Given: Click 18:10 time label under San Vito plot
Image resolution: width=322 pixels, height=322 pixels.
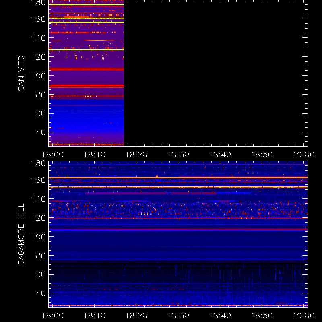Looking at the screenshot, I should 95,155.
